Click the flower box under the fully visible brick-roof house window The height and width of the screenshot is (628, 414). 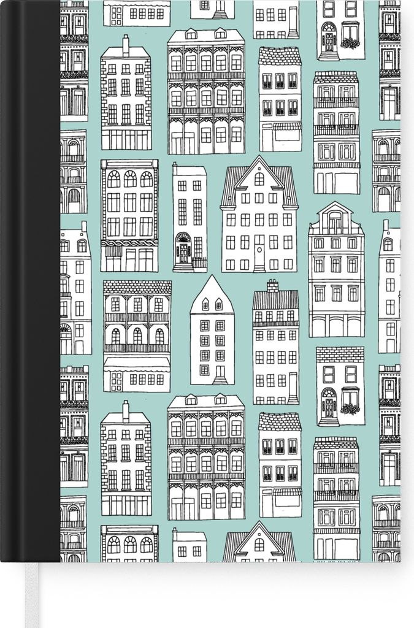(x=351, y=409)
